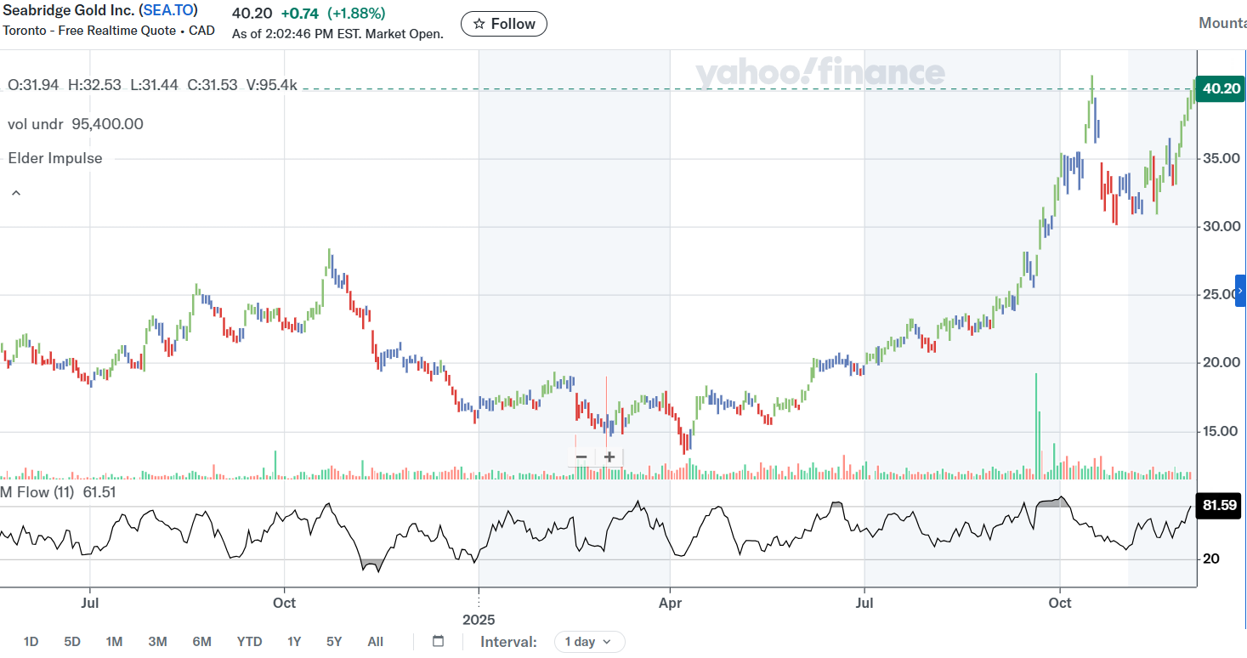
Task: Select the 1D chart range
Action: (31, 641)
